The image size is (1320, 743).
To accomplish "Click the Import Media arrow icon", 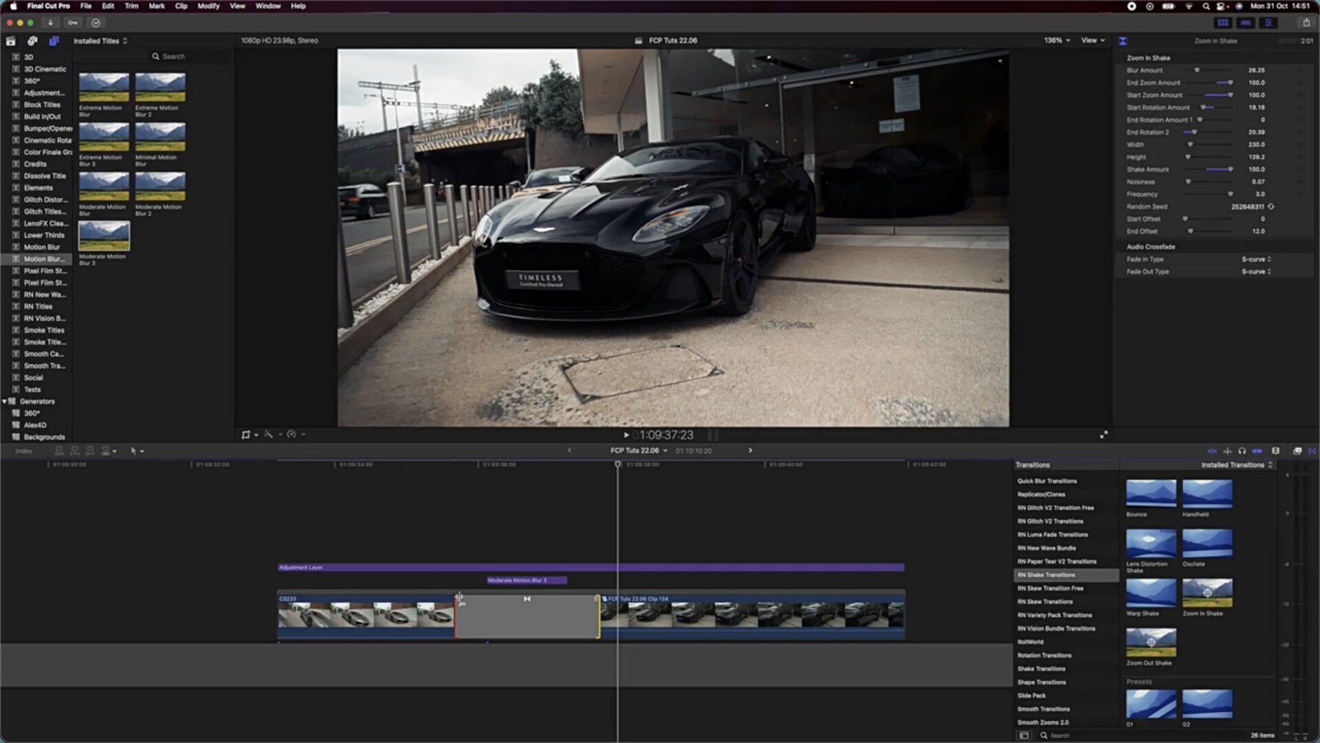I will click(x=50, y=23).
